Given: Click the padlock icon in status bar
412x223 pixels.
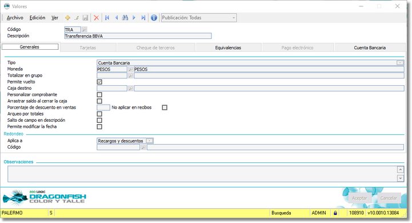Looking at the screenshot, I should pyautogui.click(x=335, y=213).
